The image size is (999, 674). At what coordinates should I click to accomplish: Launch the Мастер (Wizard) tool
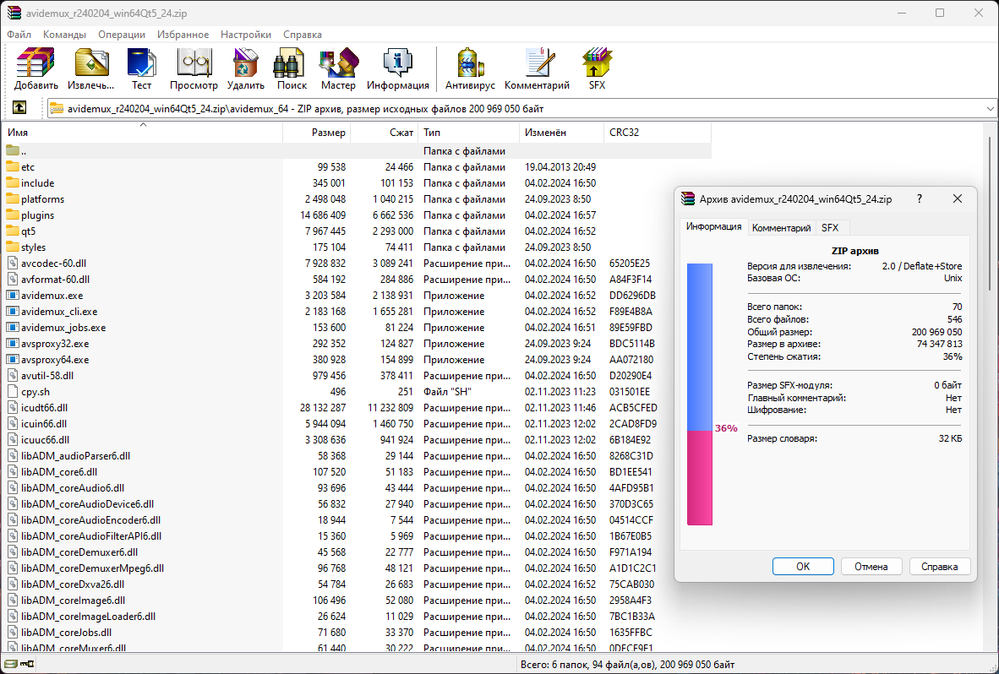click(338, 68)
